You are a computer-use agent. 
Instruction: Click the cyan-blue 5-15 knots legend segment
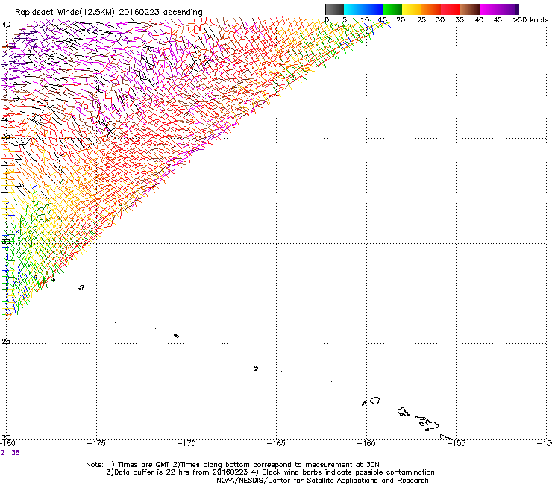click(x=363, y=9)
